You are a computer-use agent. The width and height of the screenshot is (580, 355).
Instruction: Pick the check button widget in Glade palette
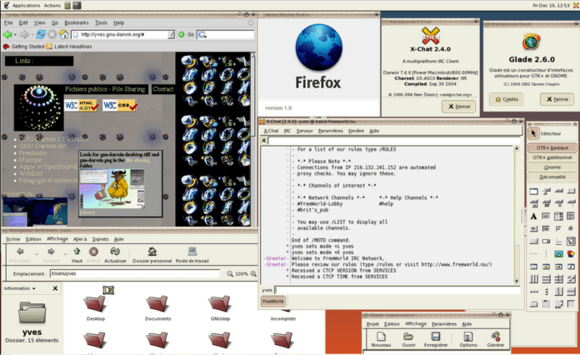[558, 229]
